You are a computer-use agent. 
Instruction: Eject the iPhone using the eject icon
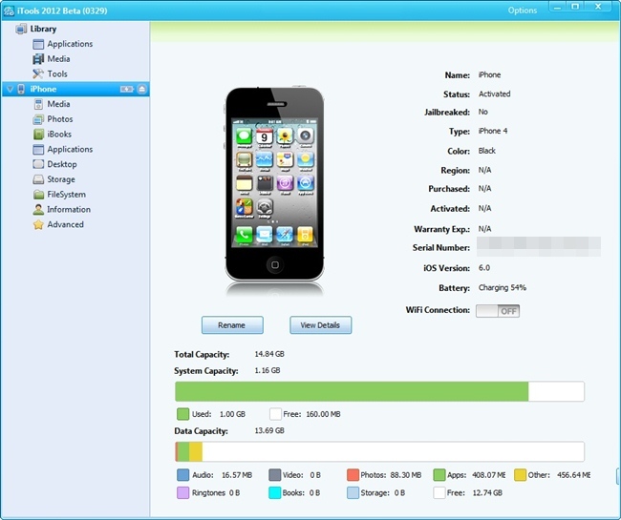[x=142, y=89]
